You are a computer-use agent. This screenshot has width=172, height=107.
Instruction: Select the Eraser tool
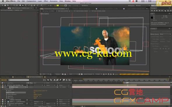tap(34, 5)
